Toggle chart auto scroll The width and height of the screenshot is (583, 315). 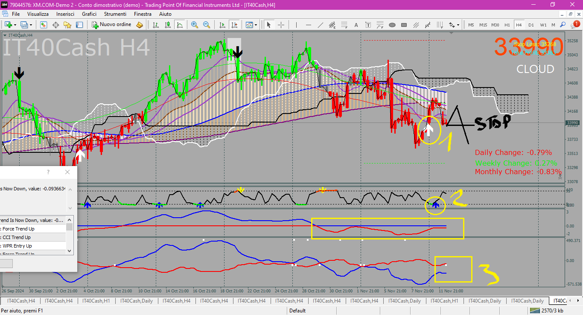coord(222,25)
